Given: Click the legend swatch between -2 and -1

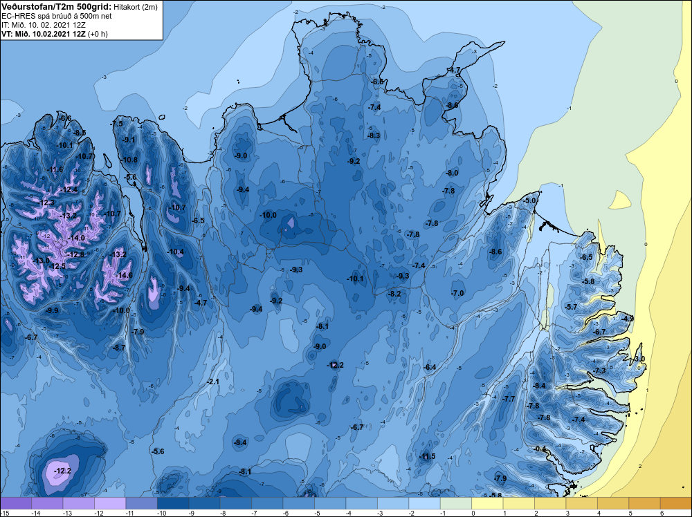Looking at the screenshot, I should click(425, 503).
